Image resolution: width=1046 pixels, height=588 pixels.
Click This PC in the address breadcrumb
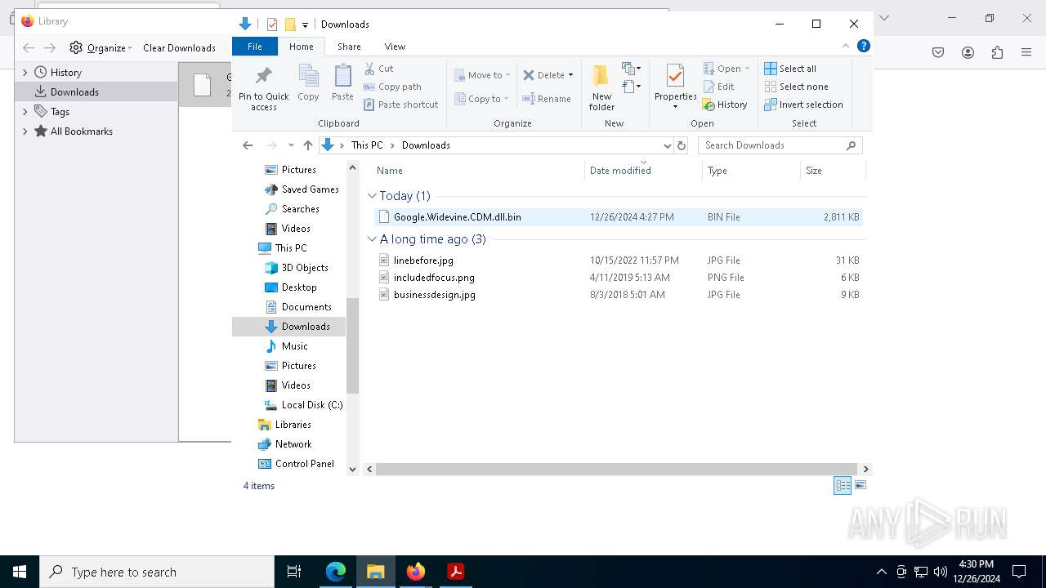(x=367, y=145)
